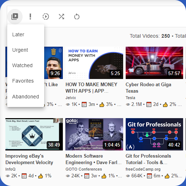This screenshot has width=186, height=186.
Task: Click the 40:42 duration badge
Action: (174, 145)
